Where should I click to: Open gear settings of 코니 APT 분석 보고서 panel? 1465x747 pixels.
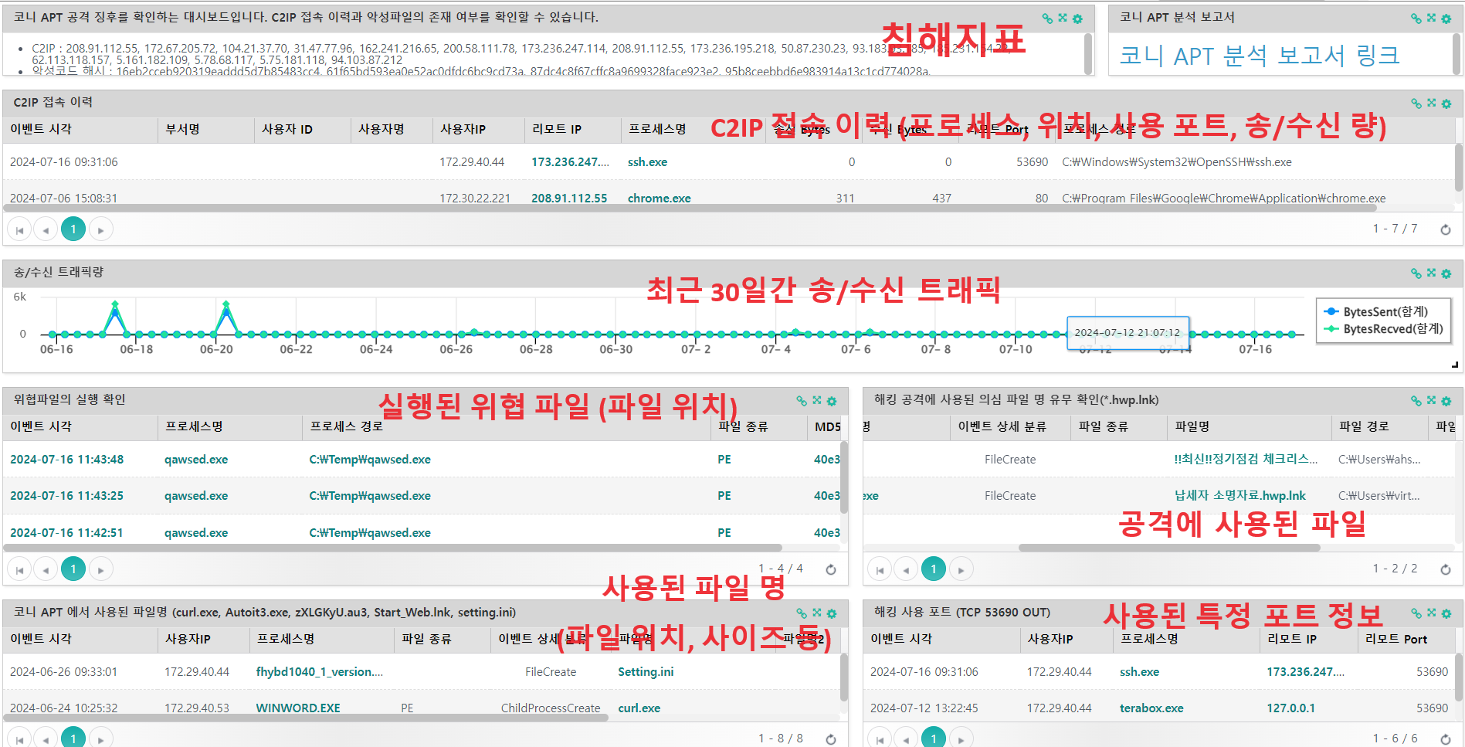coord(1446,19)
